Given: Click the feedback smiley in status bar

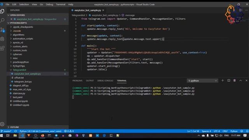Looking at the screenshot, I should [242, 131].
